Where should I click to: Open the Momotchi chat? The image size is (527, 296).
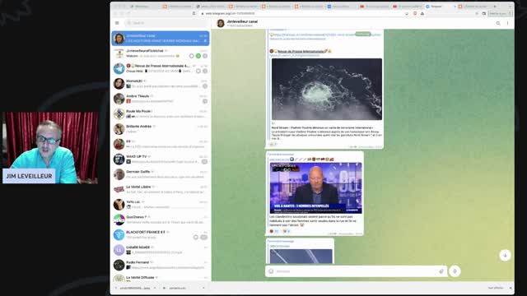click(x=161, y=84)
